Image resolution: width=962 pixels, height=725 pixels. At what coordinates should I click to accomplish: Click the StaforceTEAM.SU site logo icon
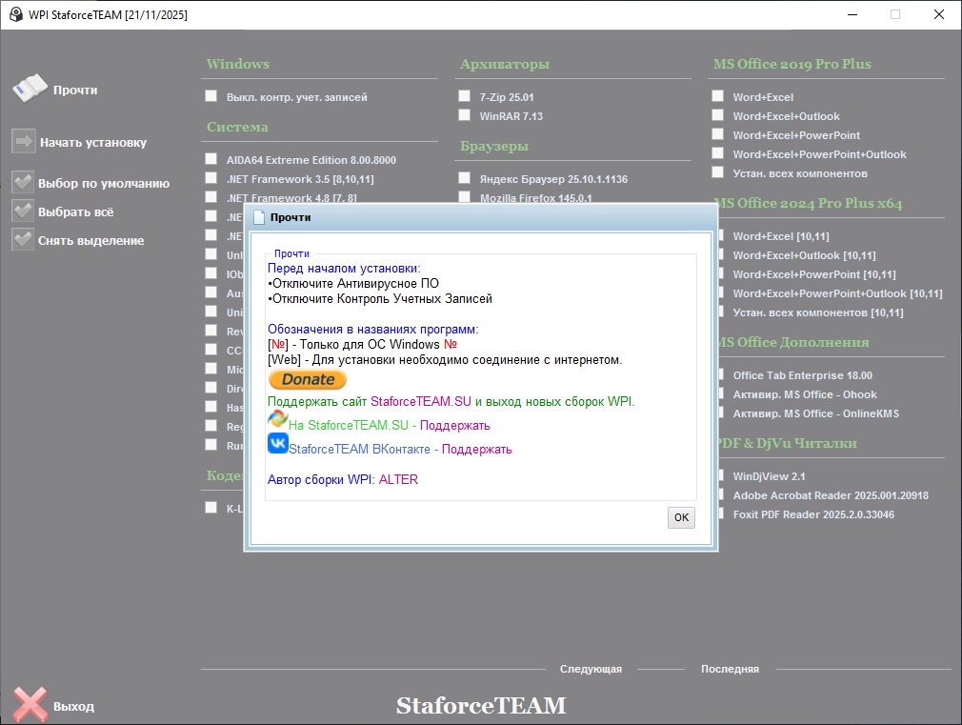(277, 419)
